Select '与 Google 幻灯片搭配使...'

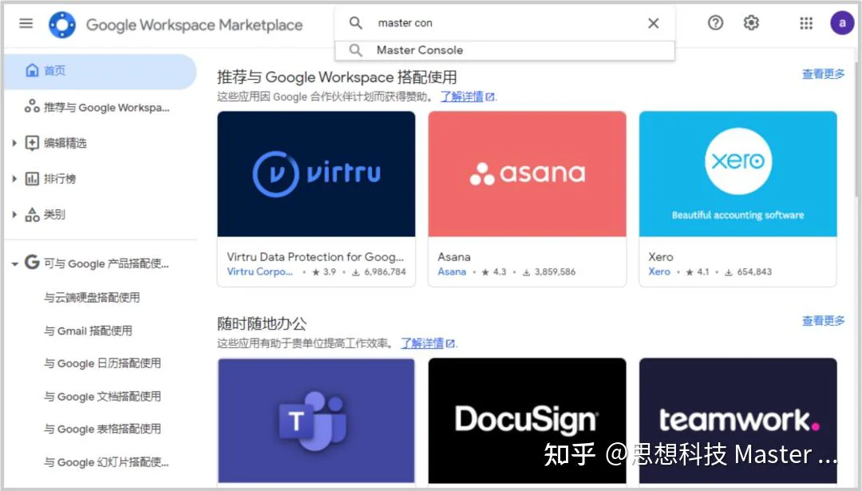click(107, 461)
